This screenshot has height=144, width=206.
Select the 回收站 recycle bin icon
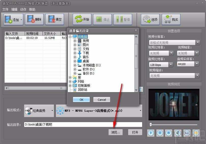pos(75,90)
